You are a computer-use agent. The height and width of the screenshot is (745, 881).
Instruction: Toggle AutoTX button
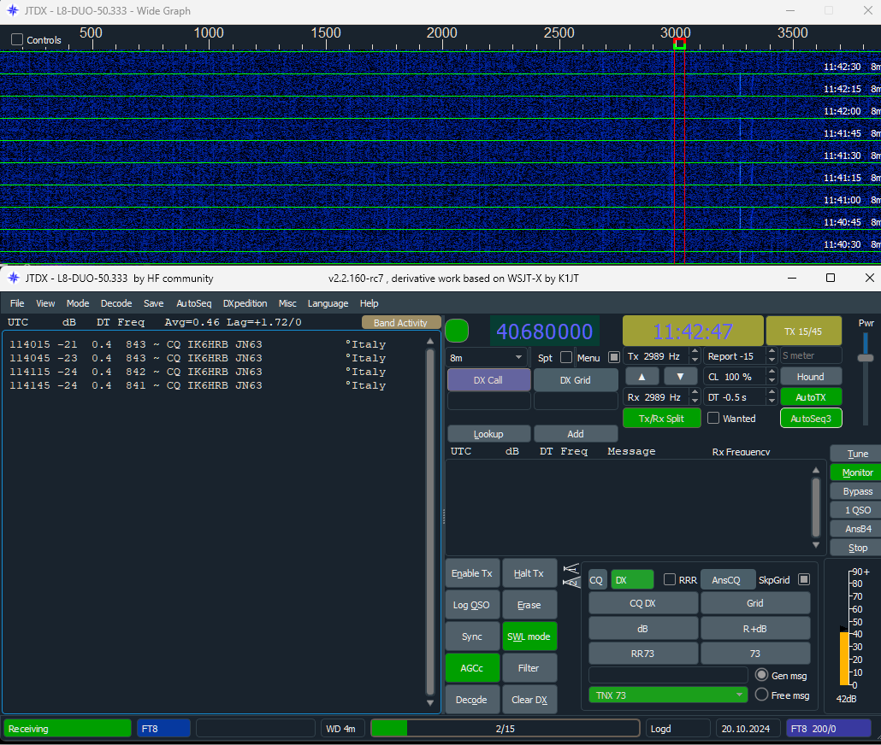point(811,397)
